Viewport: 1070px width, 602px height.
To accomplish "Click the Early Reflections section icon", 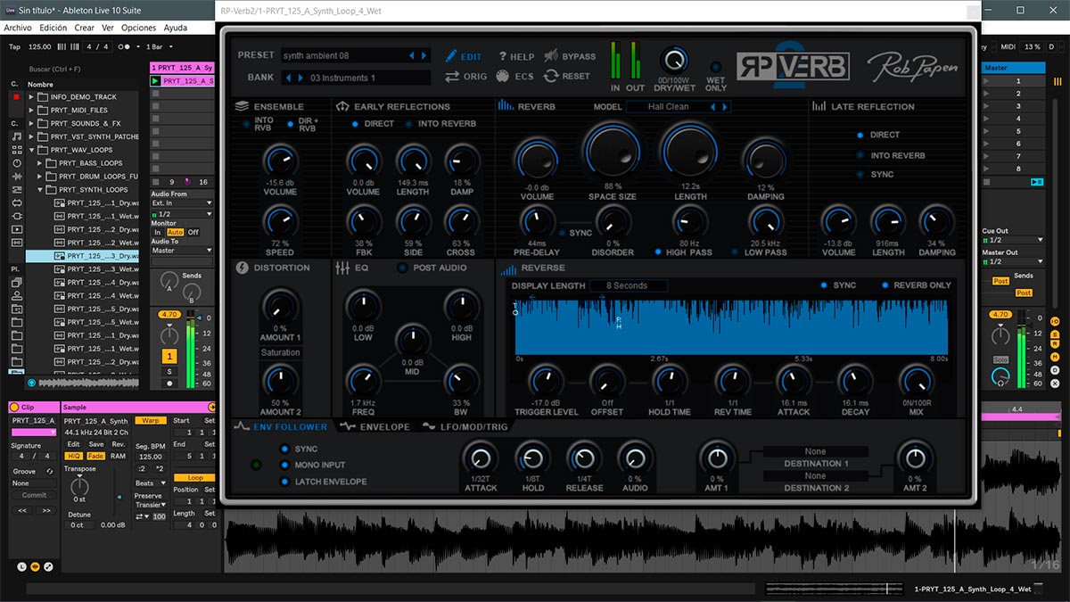I will tap(342, 106).
